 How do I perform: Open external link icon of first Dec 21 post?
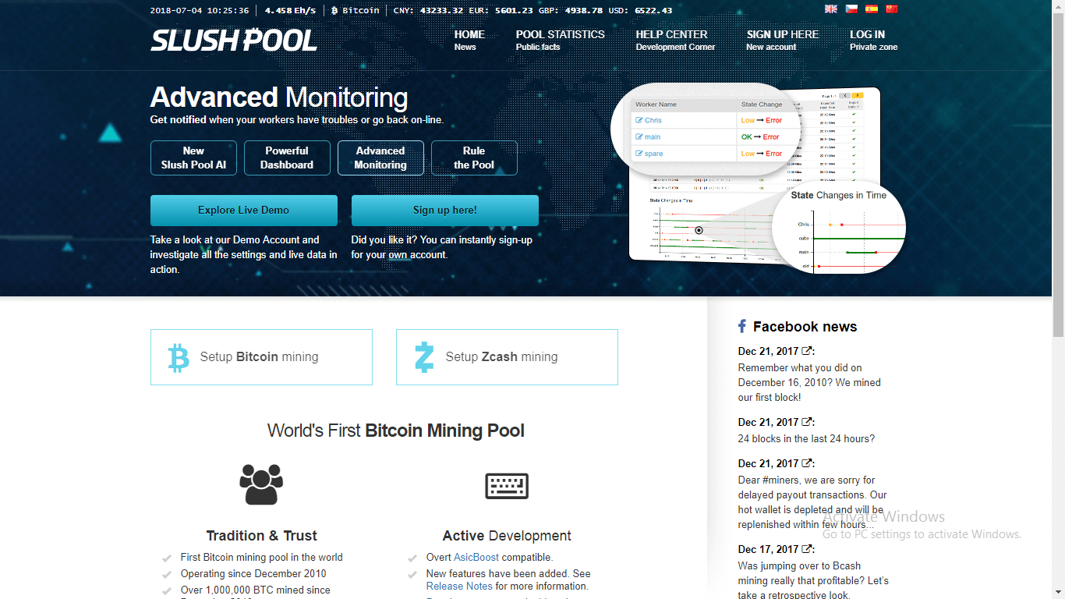pyautogui.click(x=807, y=351)
